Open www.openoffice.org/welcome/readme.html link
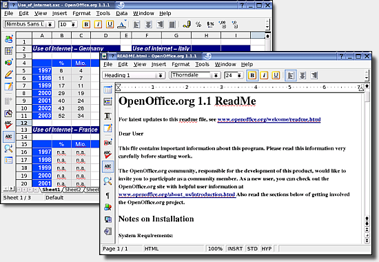 click(269, 119)
